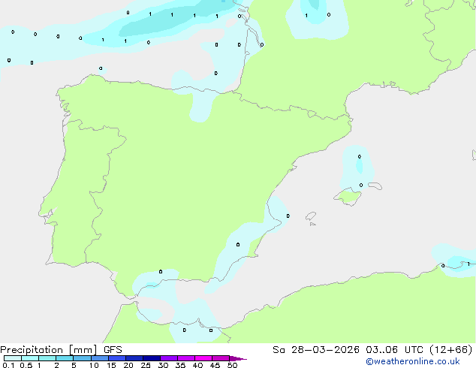
Task: Click the 0.1 mm legend color swatch
Action: [x=13, y=358]
